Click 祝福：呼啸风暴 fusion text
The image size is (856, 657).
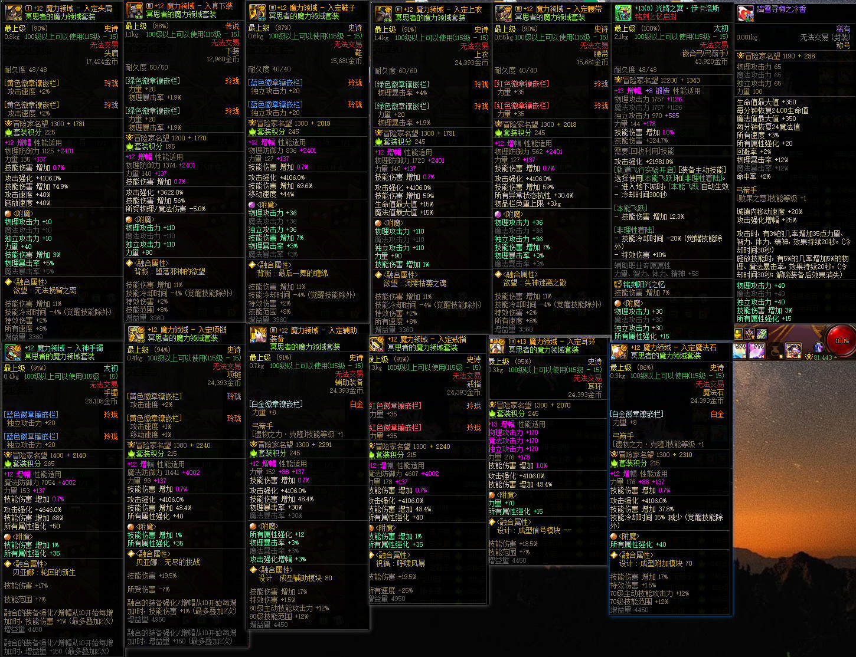point(400,564)
